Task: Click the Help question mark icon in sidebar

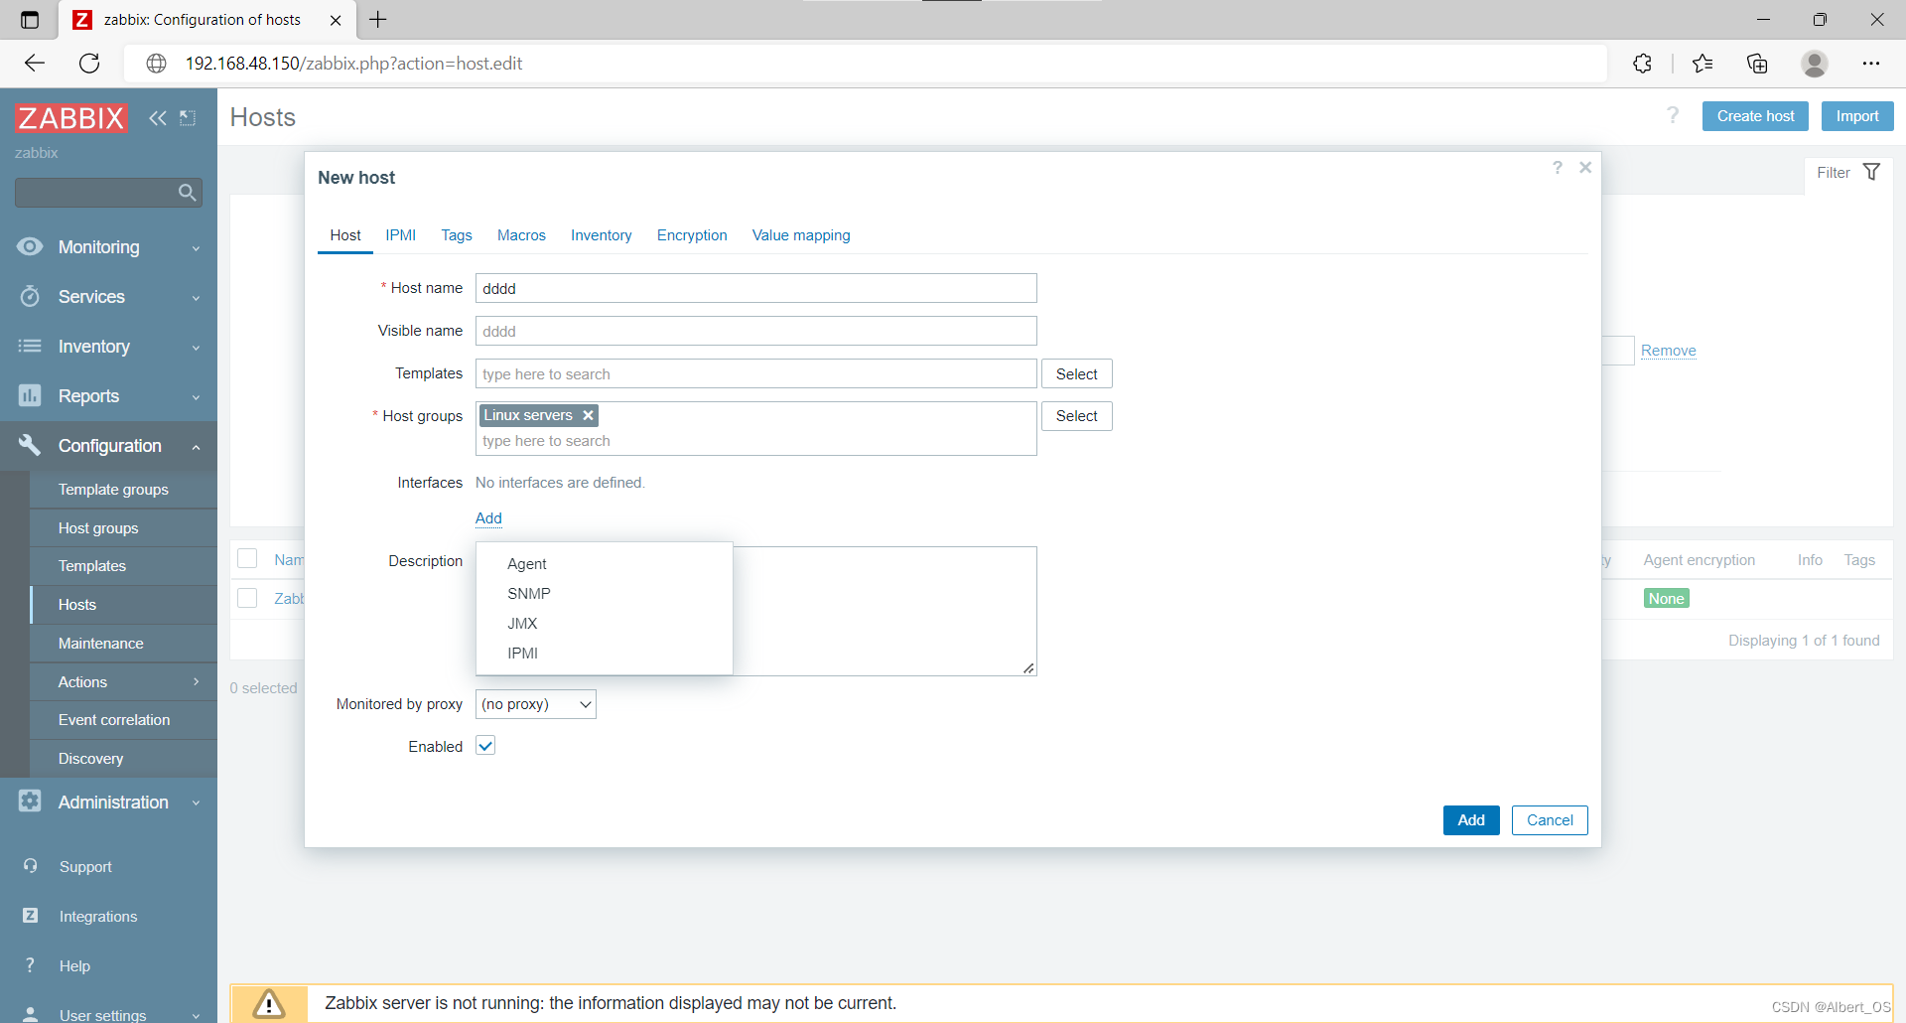Action: (x=30, y=965)
